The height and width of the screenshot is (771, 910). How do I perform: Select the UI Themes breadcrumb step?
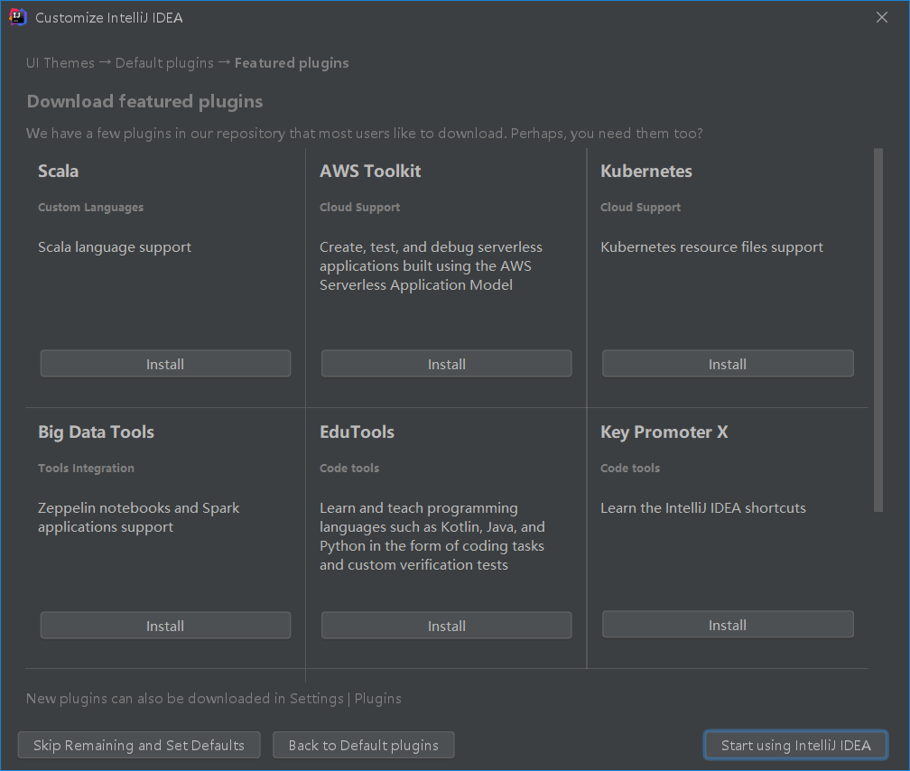click(x=60, y=62)
